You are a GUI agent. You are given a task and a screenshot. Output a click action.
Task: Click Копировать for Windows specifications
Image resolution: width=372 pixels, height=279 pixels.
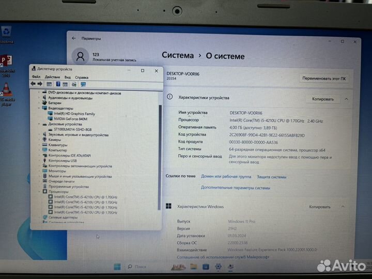pyautogui.click(x=320, y=207)
